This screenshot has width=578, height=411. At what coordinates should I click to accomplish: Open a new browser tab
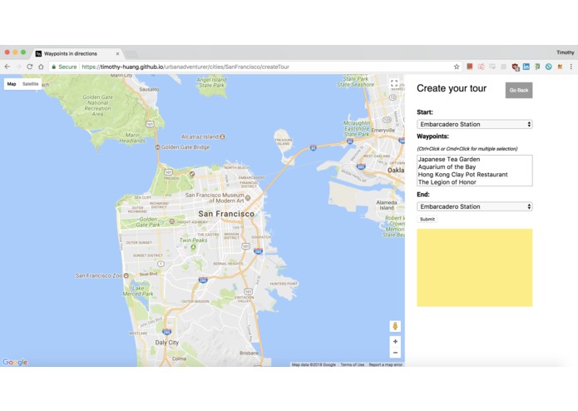pyautogui.click(x=131, y=54)
